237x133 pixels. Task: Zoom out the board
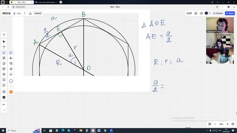(215, 124)
